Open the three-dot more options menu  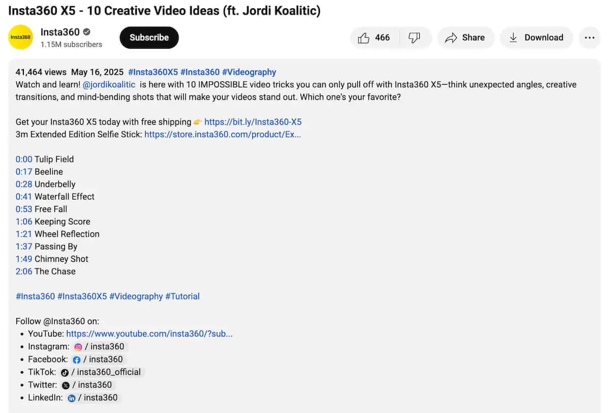click(x=589, y=38)
